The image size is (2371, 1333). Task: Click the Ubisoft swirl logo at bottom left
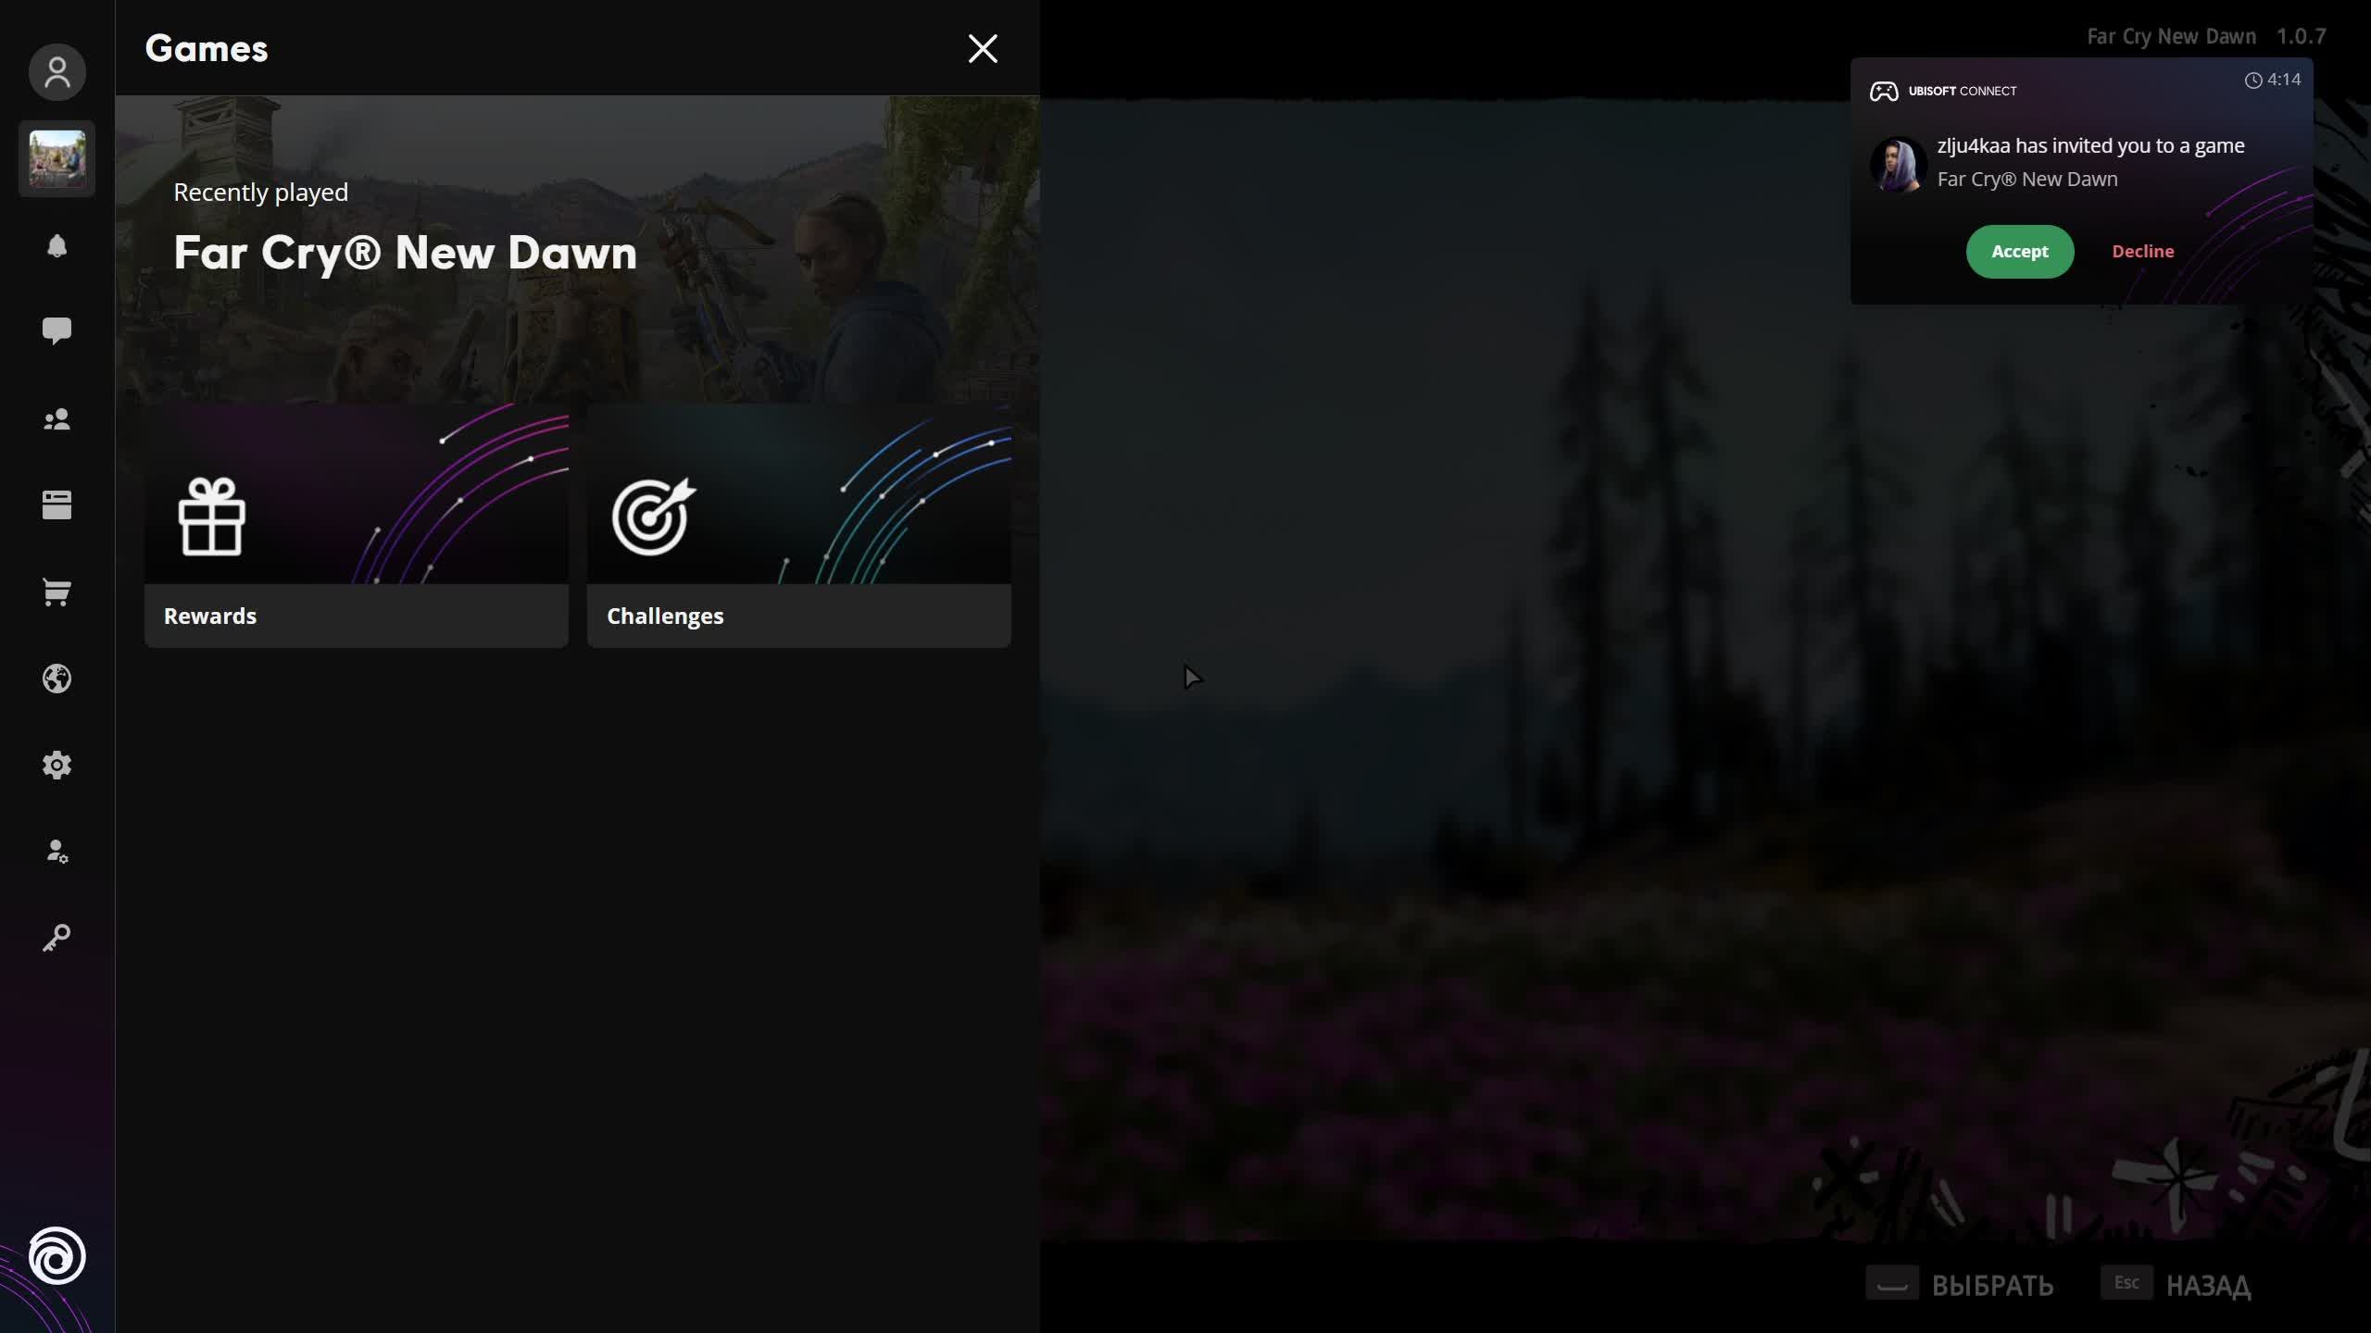(57, 1257)
